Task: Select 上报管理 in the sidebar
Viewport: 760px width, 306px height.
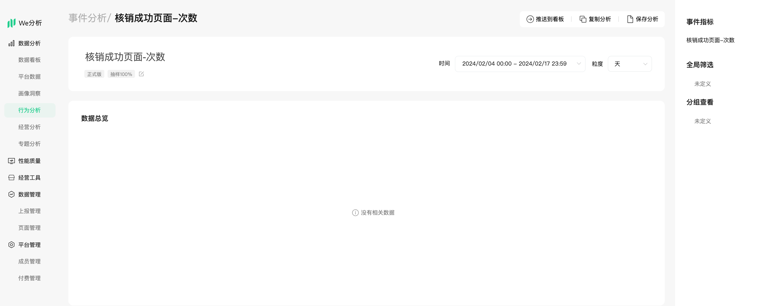Action: (29, 211)
